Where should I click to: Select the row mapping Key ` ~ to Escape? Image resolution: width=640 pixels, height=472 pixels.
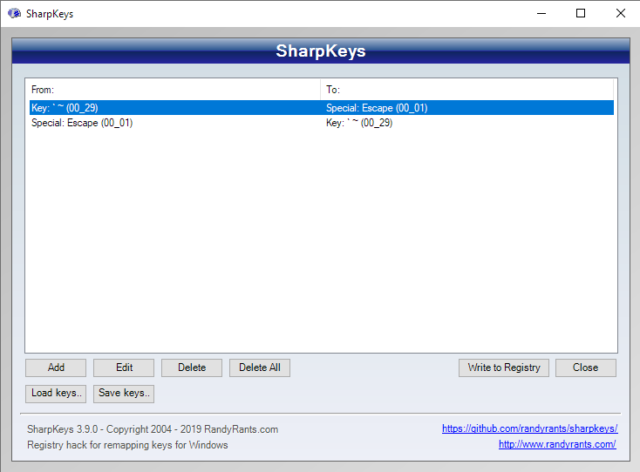point(322,108)
